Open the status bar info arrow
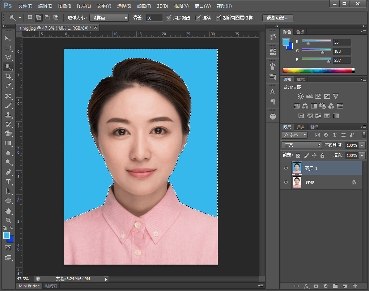The width and height of the screenshot is (369, 291). click(x=106, y=279)
